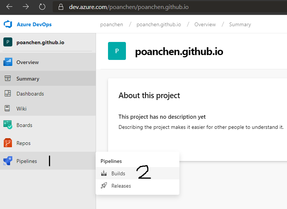Image resolution: width=287 pixels, height=209 pixels.
Task: Click the poanchen.github.io page title
Action: [179, 52]
